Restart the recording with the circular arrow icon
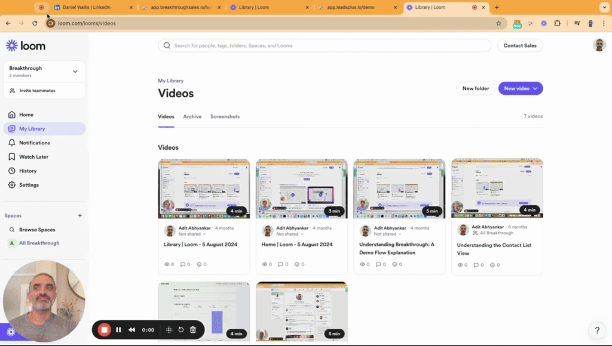Viewport: 612px width, 346px height. tap(180, 330)
